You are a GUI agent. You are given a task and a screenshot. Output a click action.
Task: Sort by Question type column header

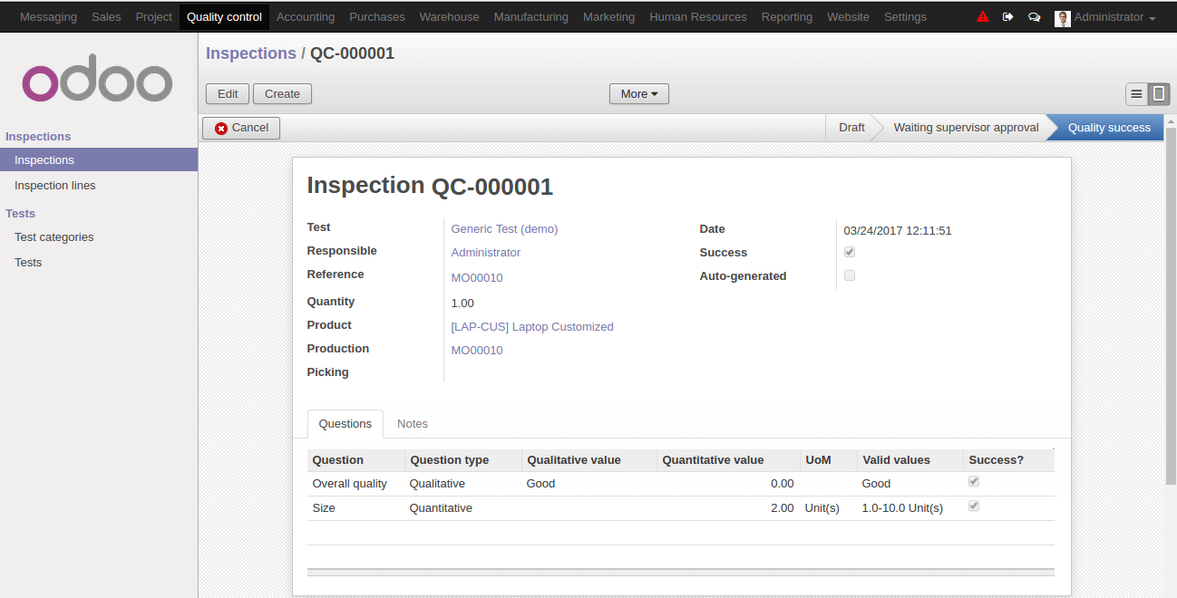coord(463,460)
